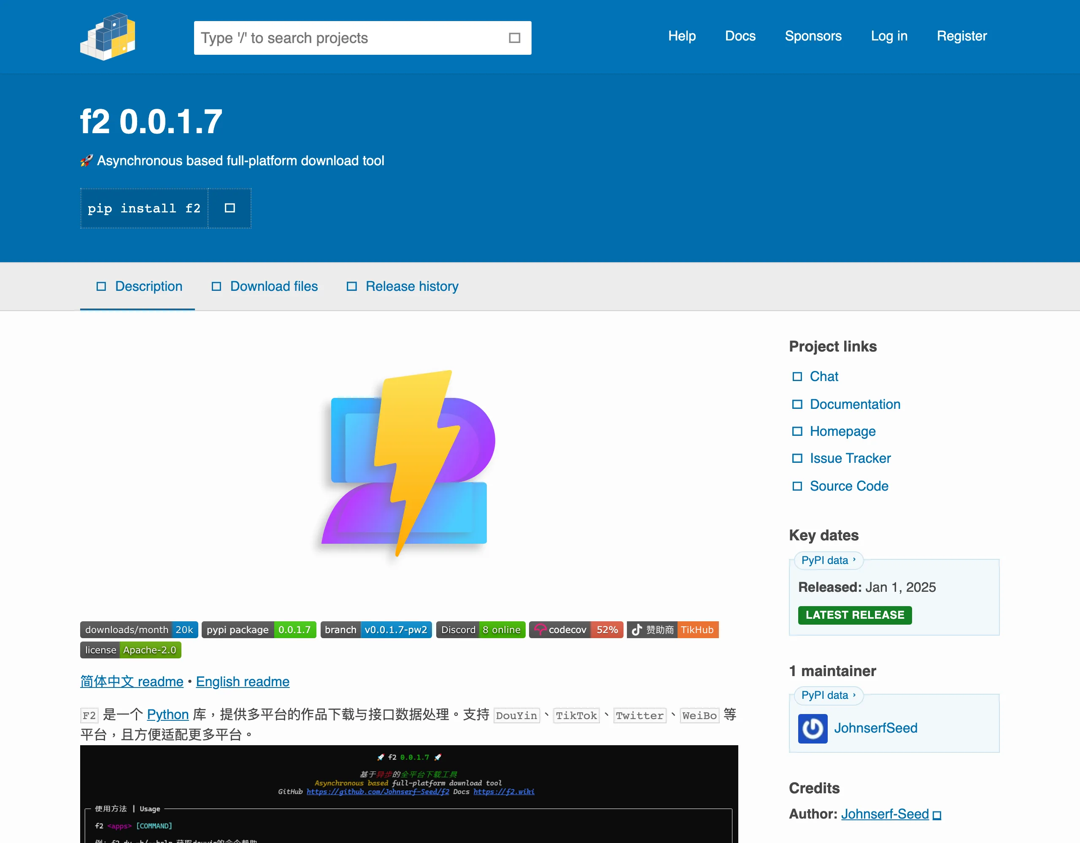Image resolution: width=1080 pixels, height=843 pixels.
Task: Click the Discord 8 online badge
Action: click(x=481, y=630)
